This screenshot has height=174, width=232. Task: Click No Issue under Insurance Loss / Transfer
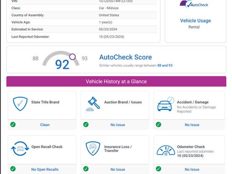pos(118,169)
